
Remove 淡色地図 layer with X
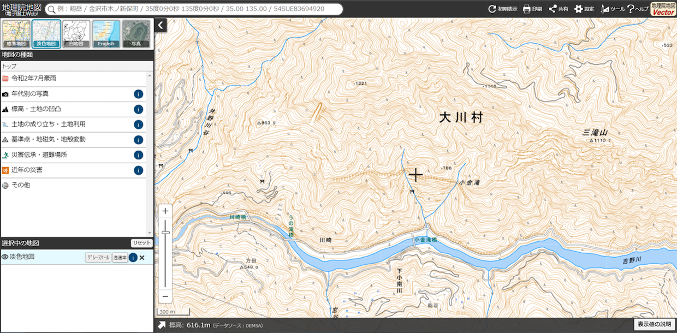tap(142, 257)
